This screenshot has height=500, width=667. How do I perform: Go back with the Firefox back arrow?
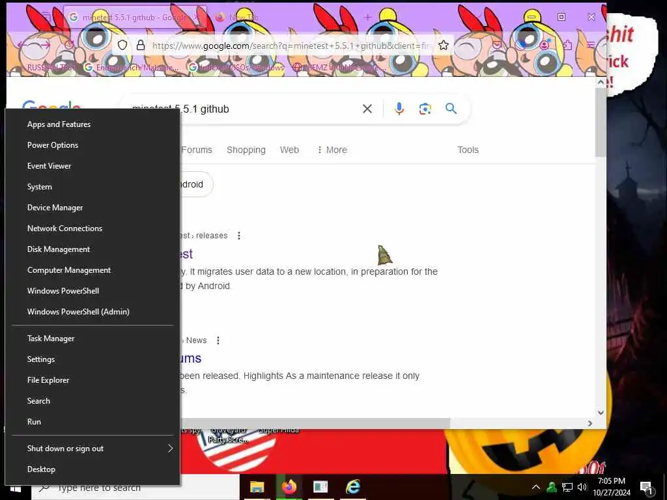click(23, 45)
